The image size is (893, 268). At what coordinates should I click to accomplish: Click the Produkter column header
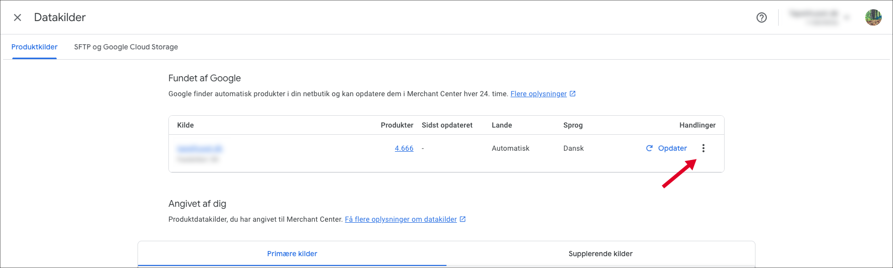tap(397, 125)
